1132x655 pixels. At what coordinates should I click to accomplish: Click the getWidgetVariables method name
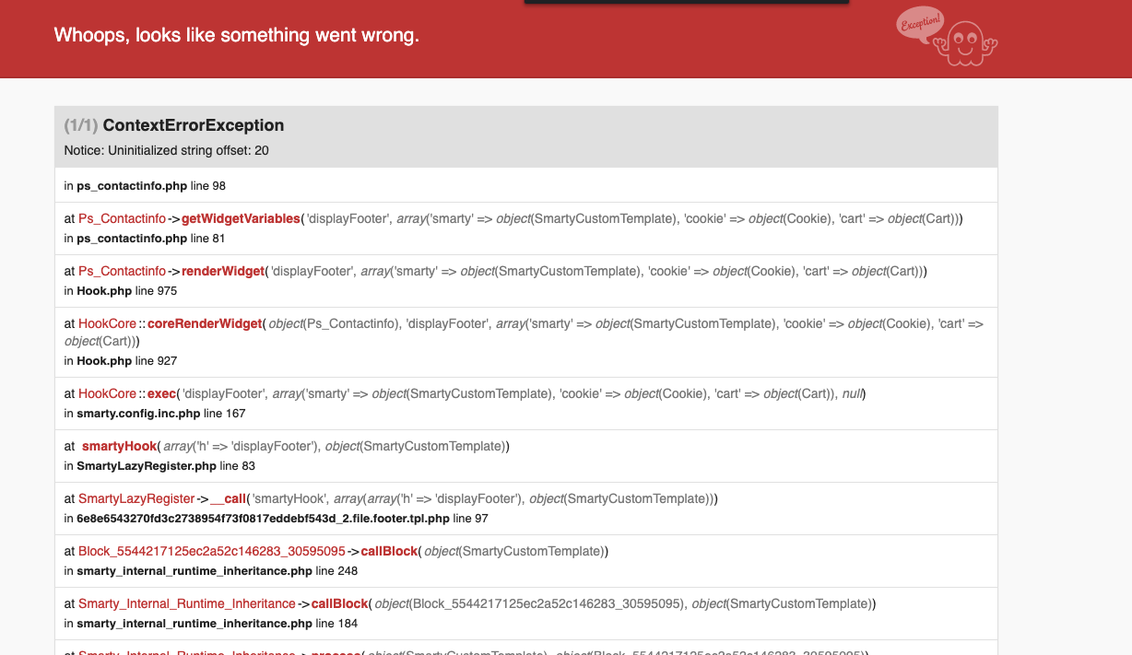[x=241, y=219]
